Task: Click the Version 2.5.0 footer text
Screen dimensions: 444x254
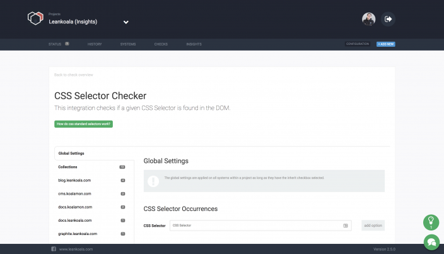Action: coord(384,249)
